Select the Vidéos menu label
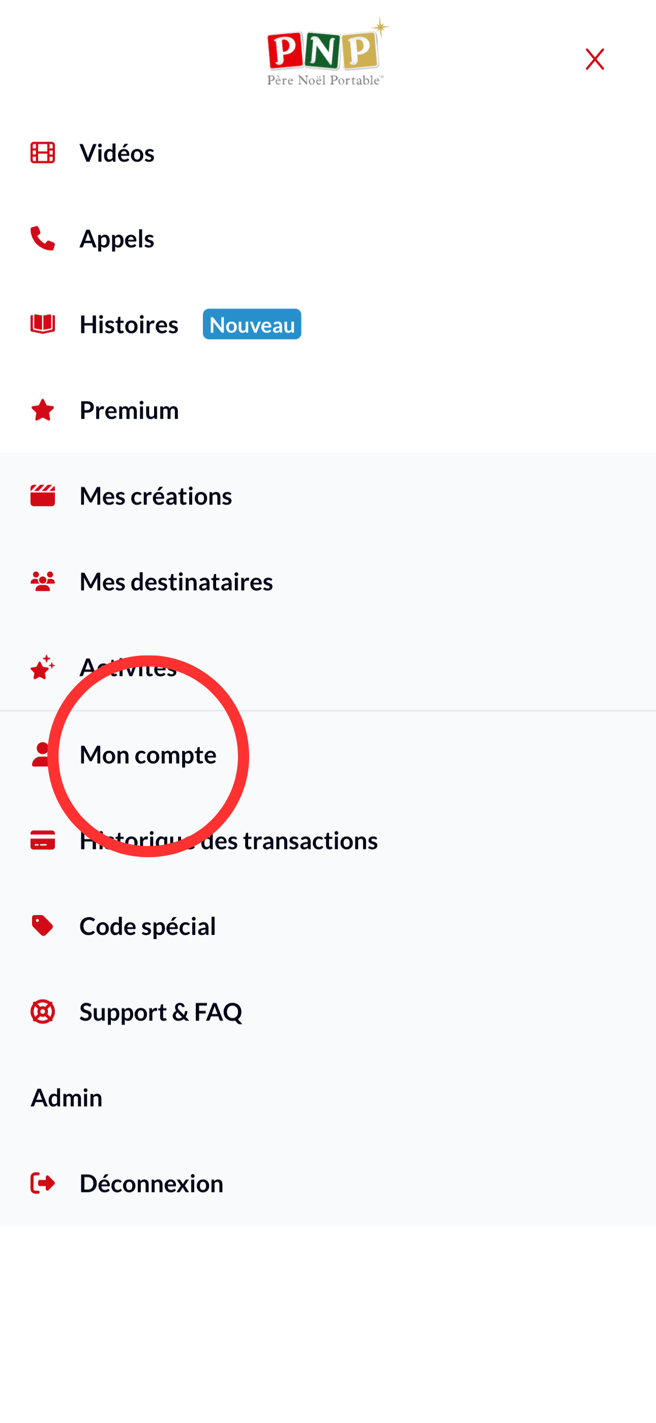This screenshot has height=1423, width=656. [117, 153]
